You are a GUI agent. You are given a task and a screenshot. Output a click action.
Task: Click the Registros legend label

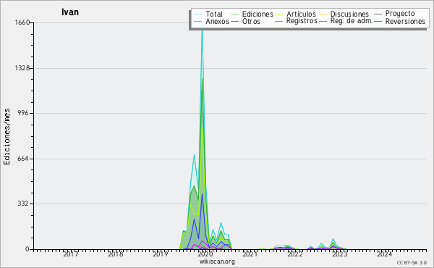[302, 21]
